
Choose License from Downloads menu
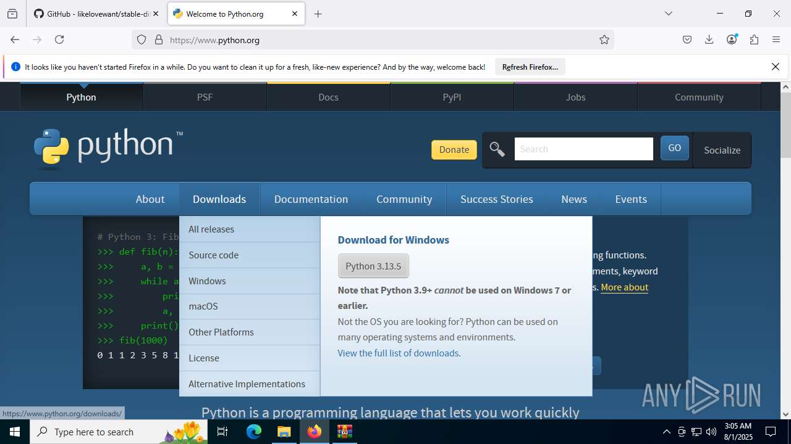(x=250, y=358)
